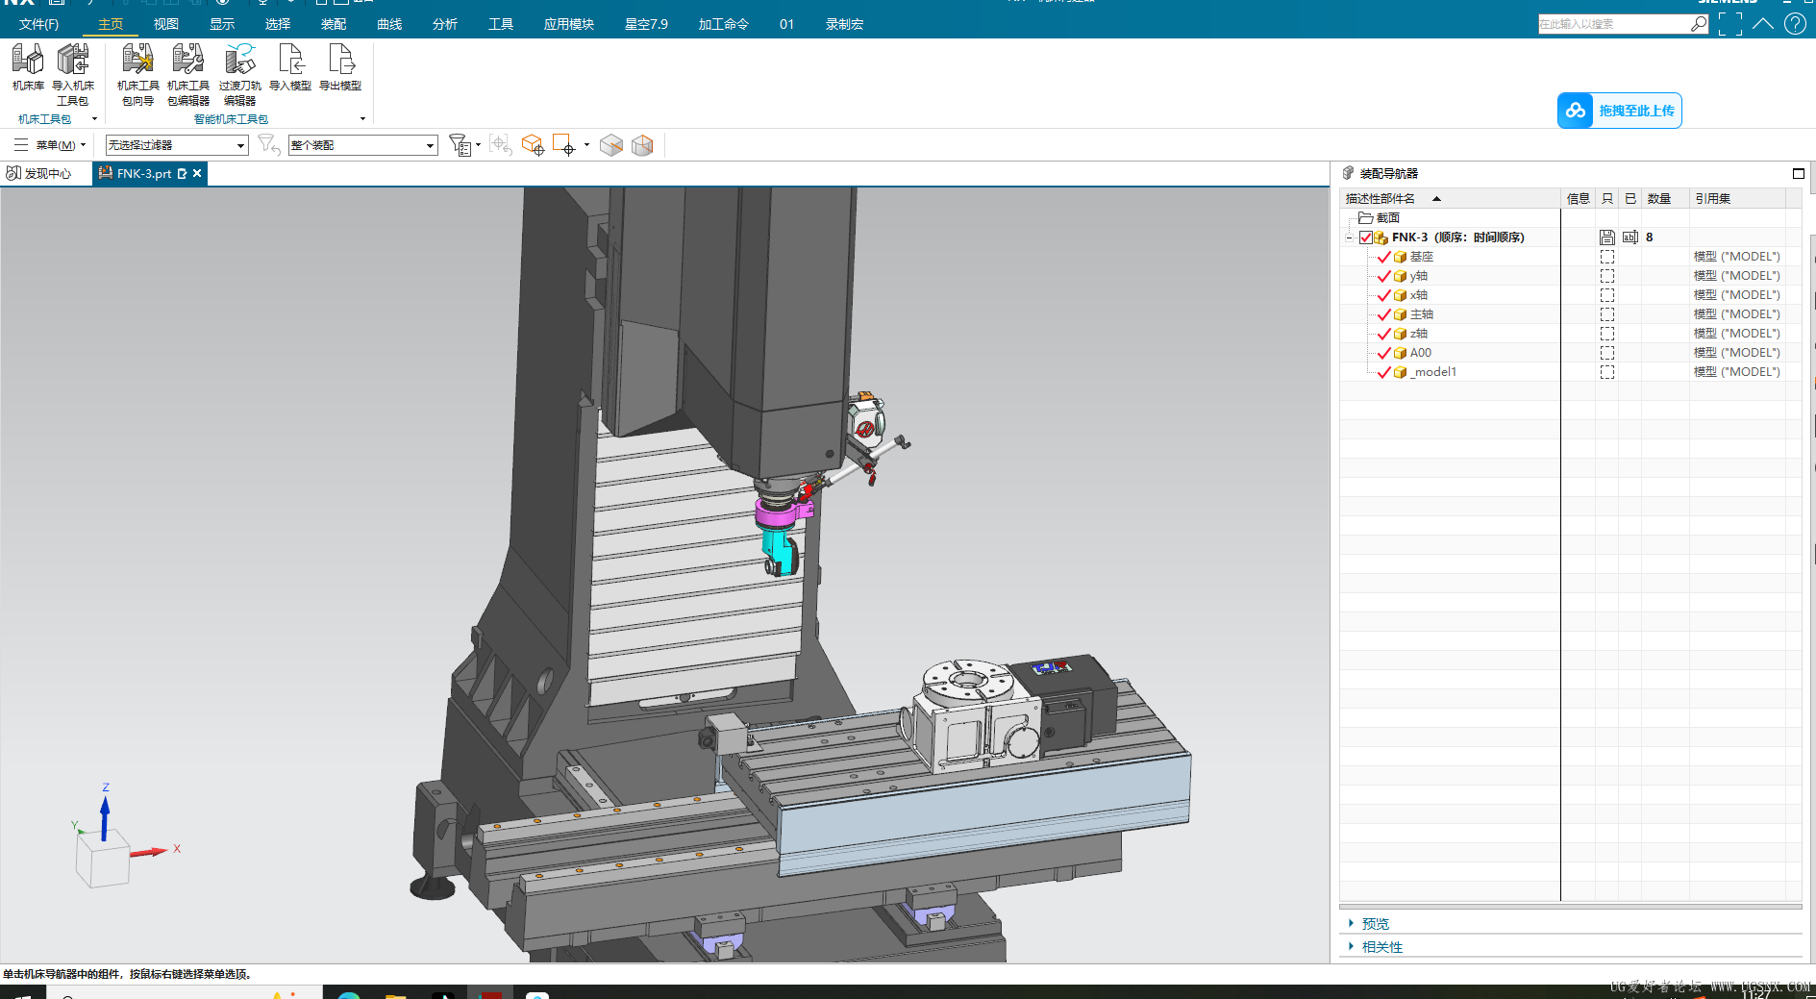Open the 装配 ribbon tab
The width and height of the screenshot is (1816, 999).
tap(334, 24)
